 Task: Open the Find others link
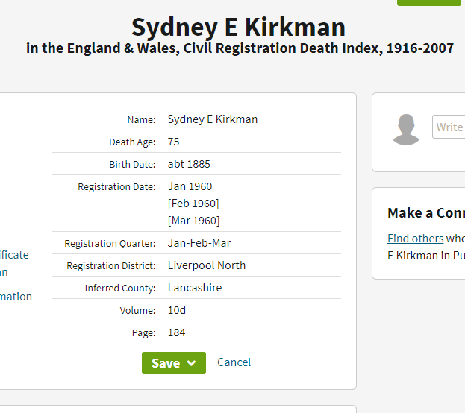point(415,239)
